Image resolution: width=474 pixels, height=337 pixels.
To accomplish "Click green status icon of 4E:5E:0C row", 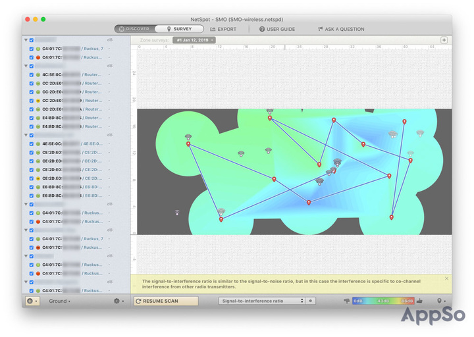I will pyautogui.click(x=38, y=144).
